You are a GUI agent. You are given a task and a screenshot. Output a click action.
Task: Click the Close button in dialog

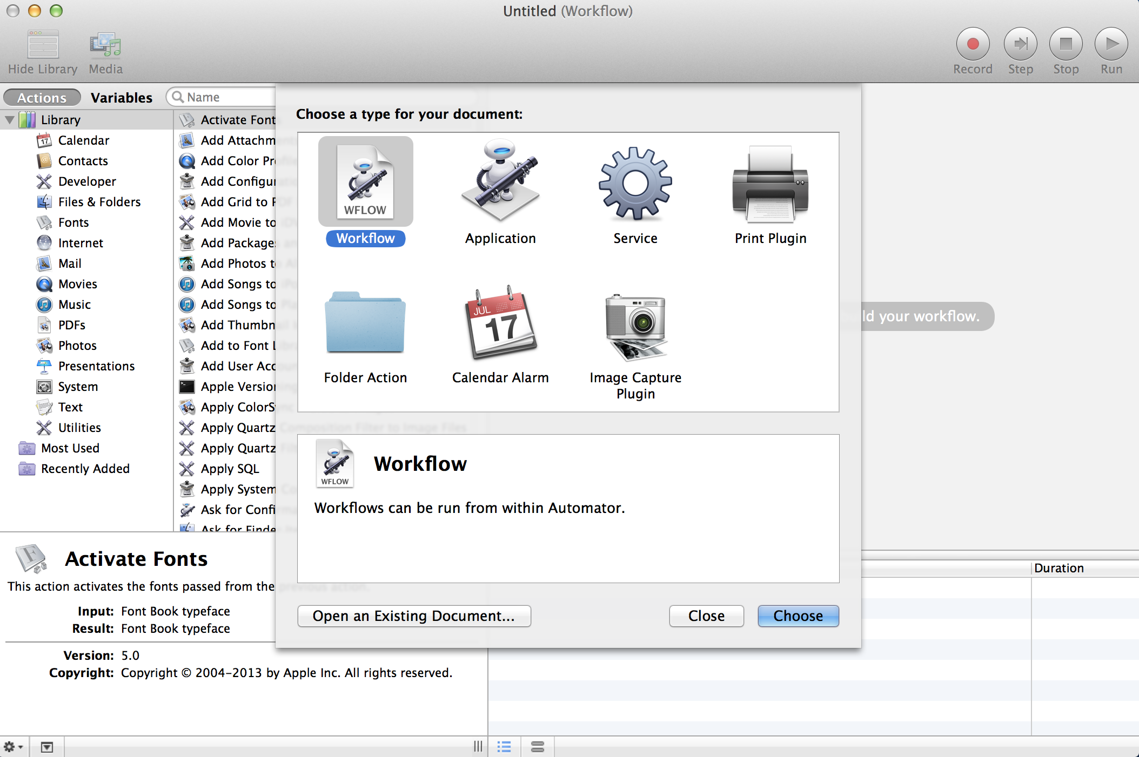706,616
